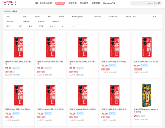
Task: Sort results by 评论数
Action: (x=41, y=26)
